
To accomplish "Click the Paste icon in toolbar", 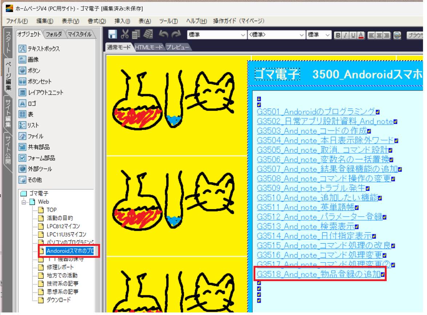I will tap(148, 34).
